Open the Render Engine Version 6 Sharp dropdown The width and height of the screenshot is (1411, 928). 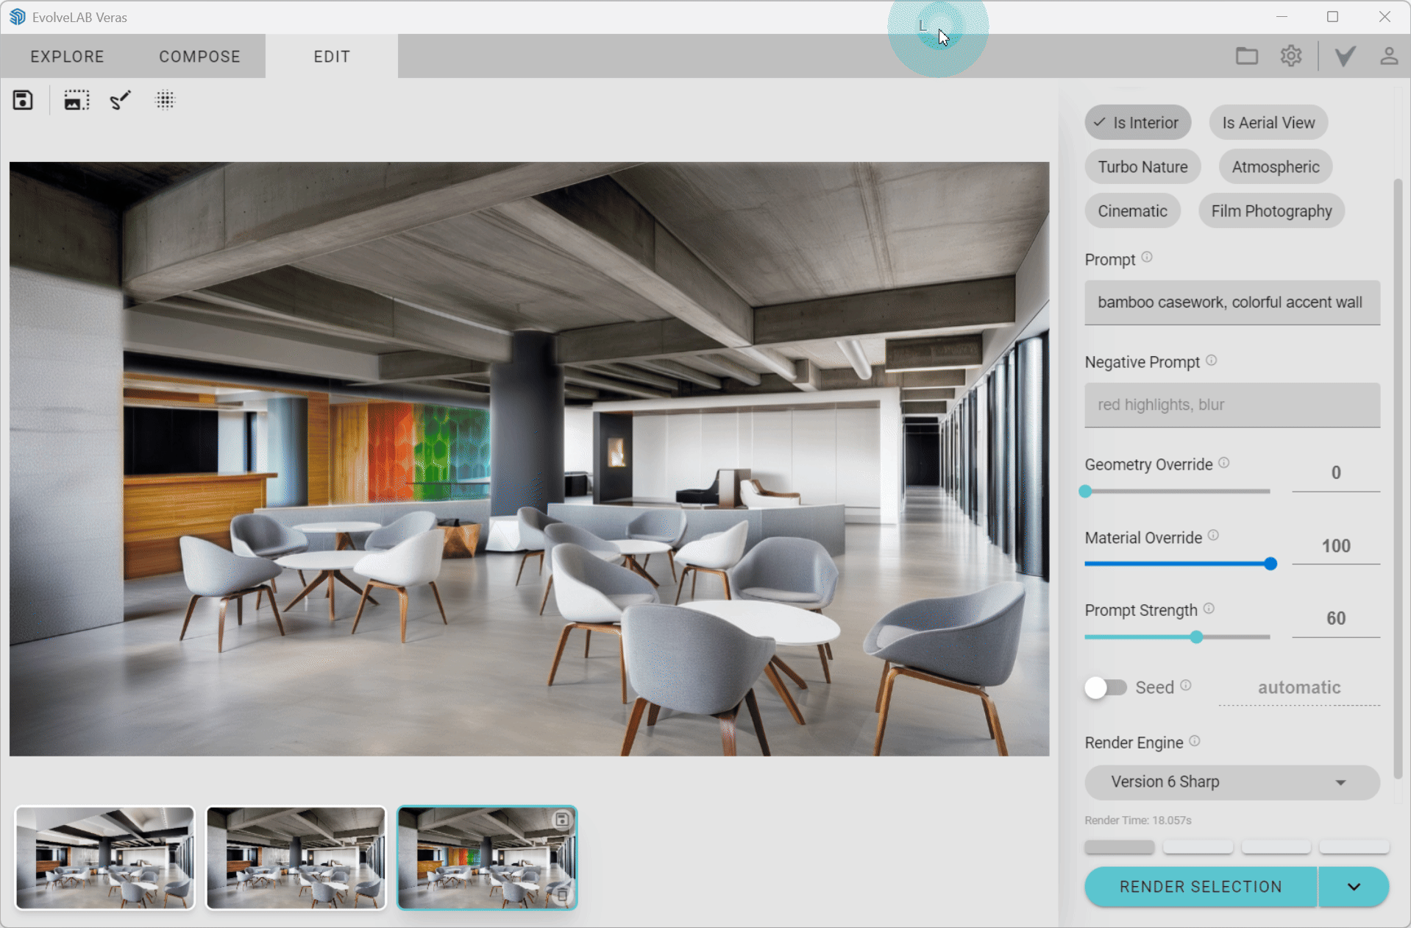1232,782
